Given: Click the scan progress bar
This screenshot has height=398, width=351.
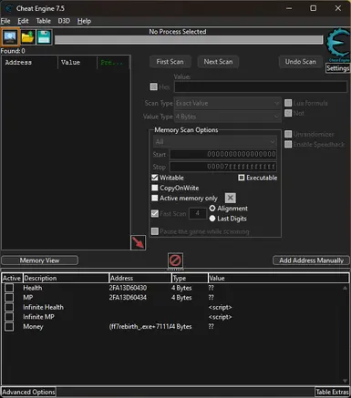Looking at the screenshot, I should click(x=189, y=40).
